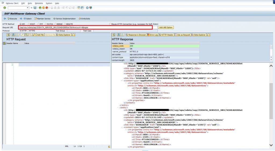Open the Gateway Client menu

click(x=12, y=3)
